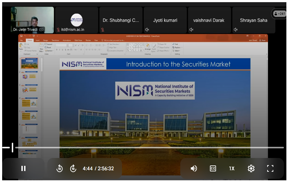Rewind the video 10 seconds
288x183 pixels.
59,168
